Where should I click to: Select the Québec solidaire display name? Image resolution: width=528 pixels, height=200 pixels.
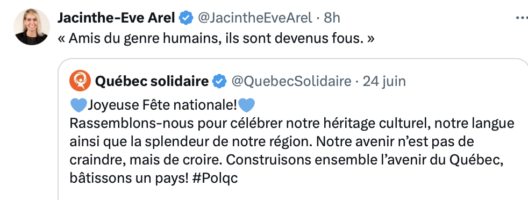coord(152,81)
